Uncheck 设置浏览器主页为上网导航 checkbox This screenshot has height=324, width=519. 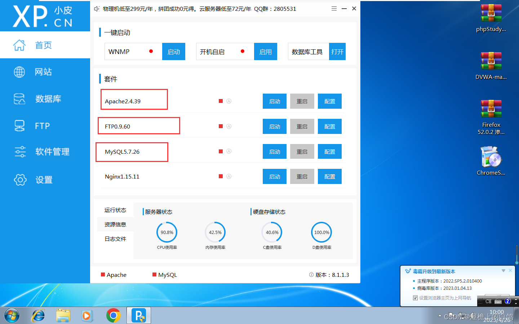pyautogui.click(x=415, y=298)
